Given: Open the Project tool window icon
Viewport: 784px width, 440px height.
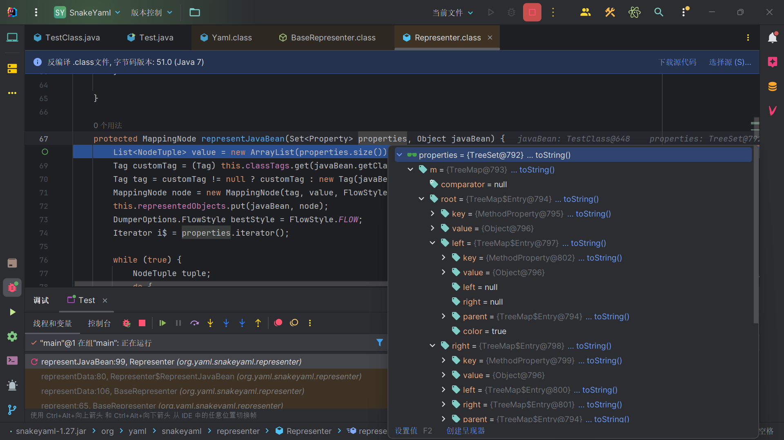Looking at the screenshot, I should 12,38.
